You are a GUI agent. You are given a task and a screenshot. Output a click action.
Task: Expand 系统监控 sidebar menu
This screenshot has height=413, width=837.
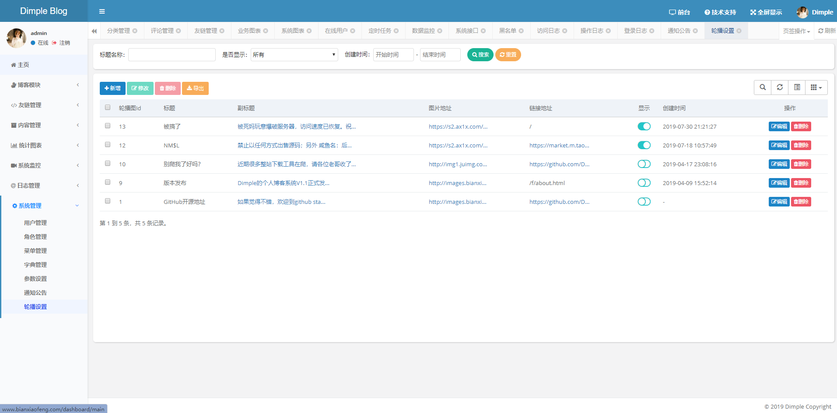point(44,165)
